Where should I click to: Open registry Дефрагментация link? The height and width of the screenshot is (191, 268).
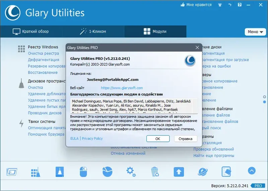click(x=44, y=60)
